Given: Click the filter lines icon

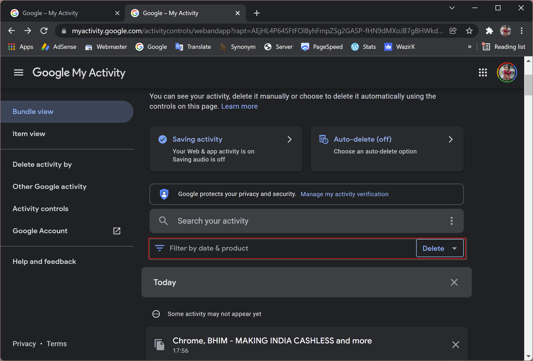Looking at the screenshot, I should point(160,248).
